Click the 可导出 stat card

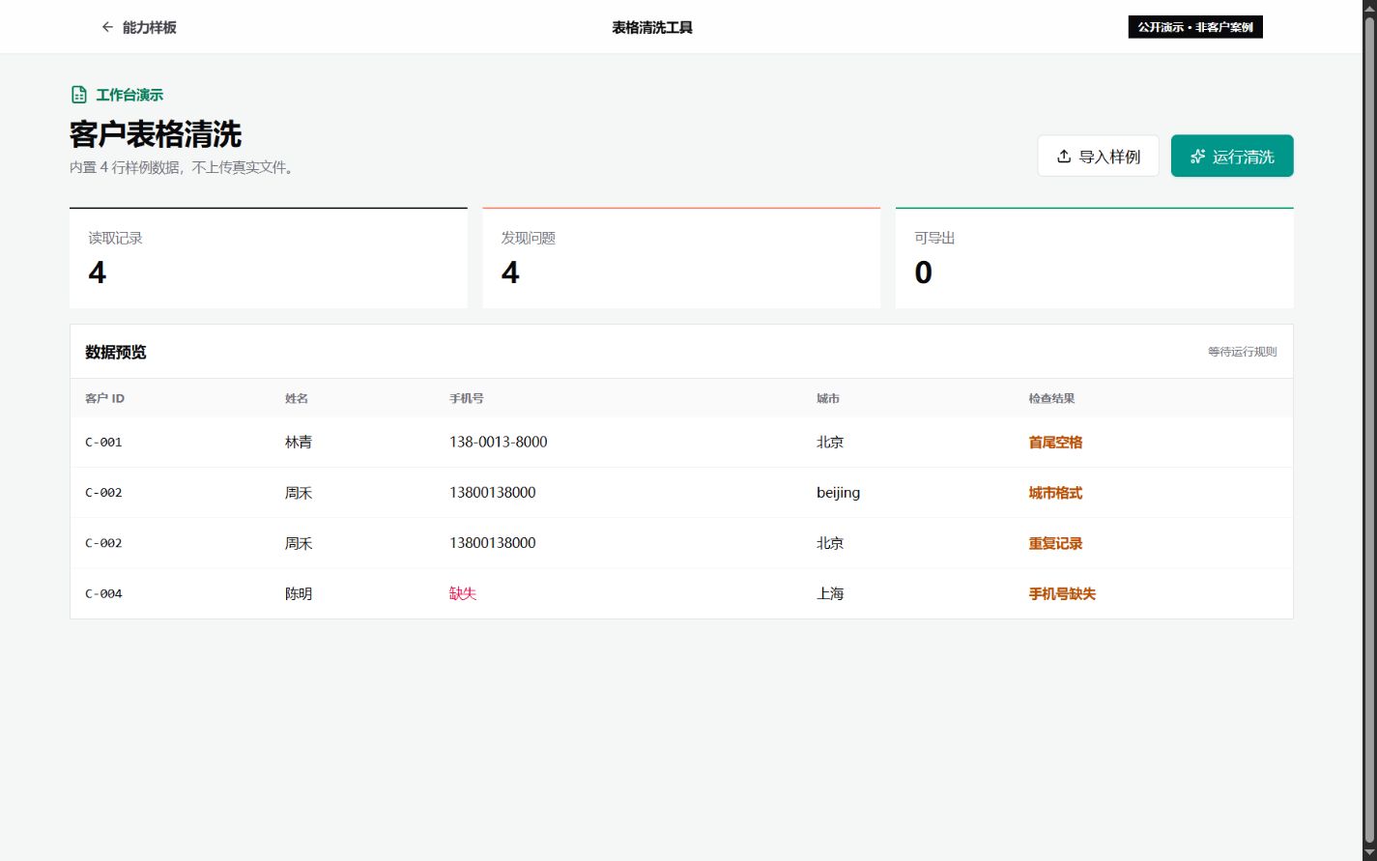click(x=1094, y=258)
